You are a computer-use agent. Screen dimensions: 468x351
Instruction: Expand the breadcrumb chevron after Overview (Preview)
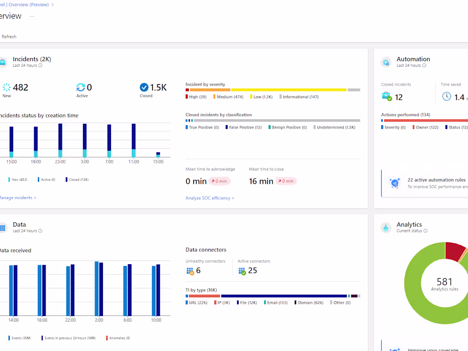(x=52, y=5)
